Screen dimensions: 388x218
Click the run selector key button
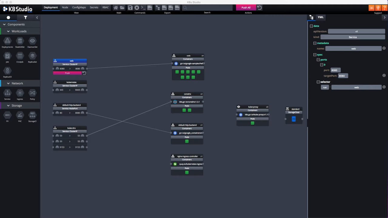click(x=325, y=87)
